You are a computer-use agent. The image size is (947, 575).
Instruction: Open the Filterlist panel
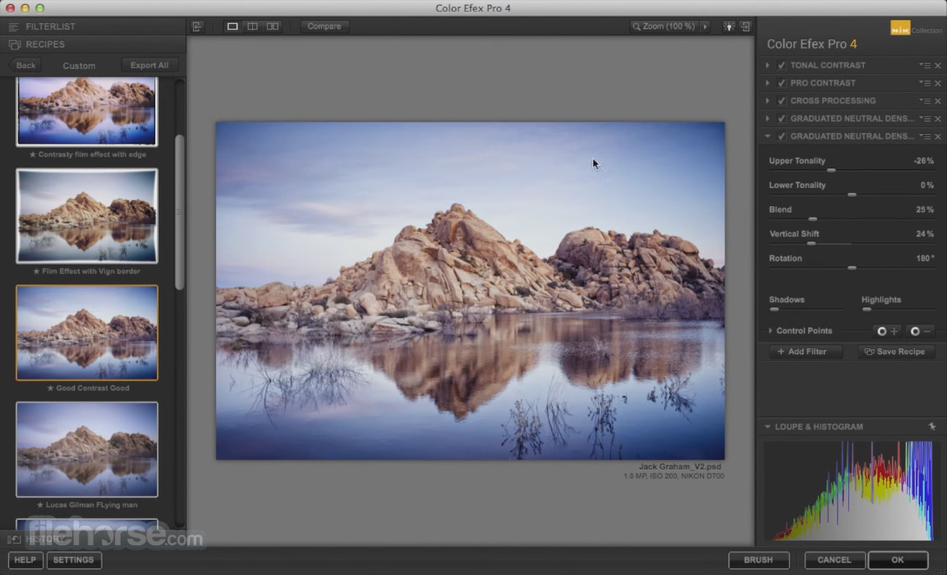50,26
